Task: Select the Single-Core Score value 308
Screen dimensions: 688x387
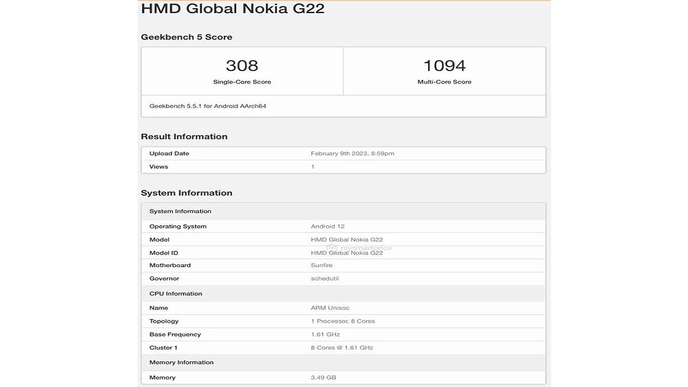Action: click(241, 65)
